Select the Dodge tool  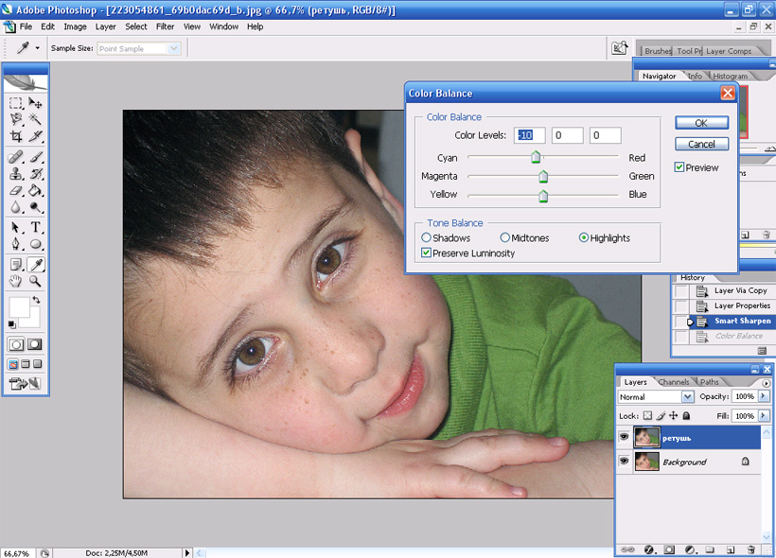point(35,207)
